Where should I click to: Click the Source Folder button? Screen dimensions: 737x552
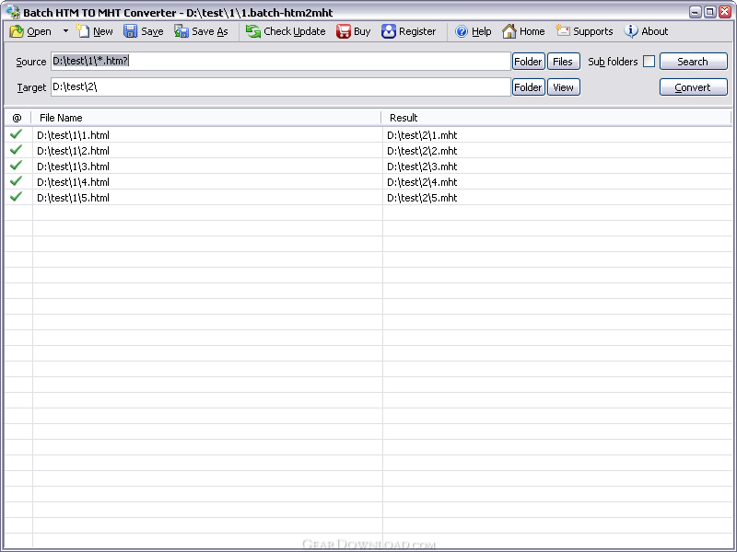coord(528,62)
